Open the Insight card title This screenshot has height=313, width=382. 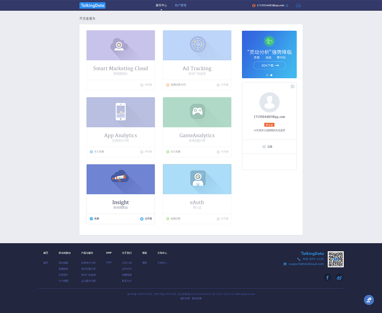coord(121,202)
